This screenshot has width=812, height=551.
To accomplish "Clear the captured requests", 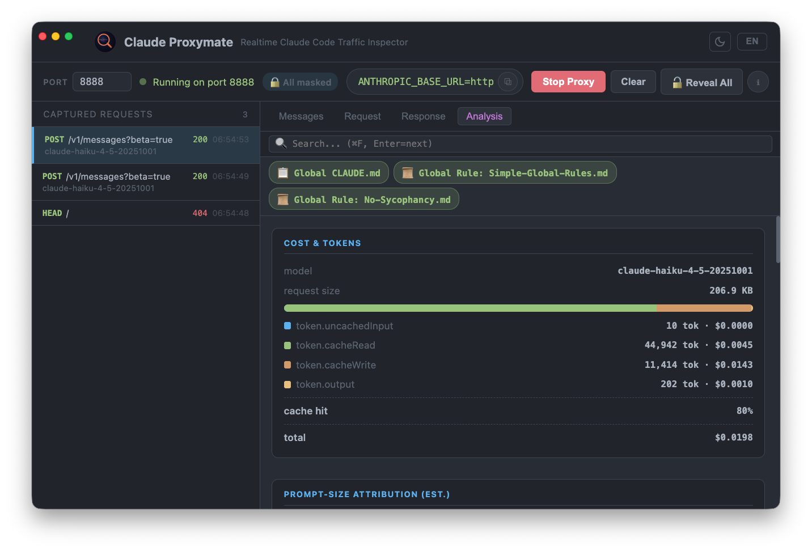I will coord(633,82).
